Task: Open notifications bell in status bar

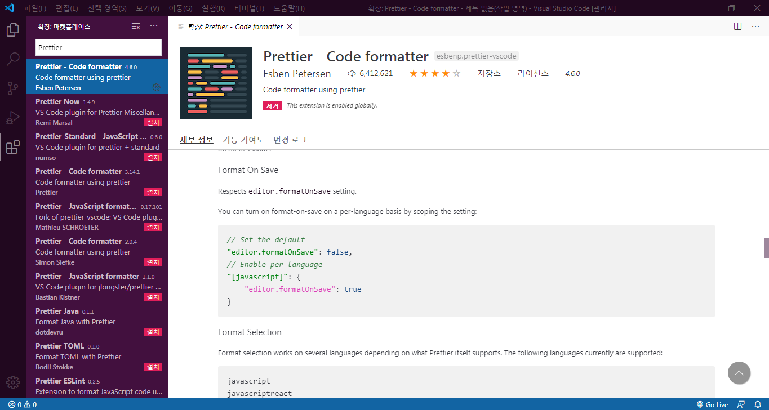Action: [x=758, y=404]
